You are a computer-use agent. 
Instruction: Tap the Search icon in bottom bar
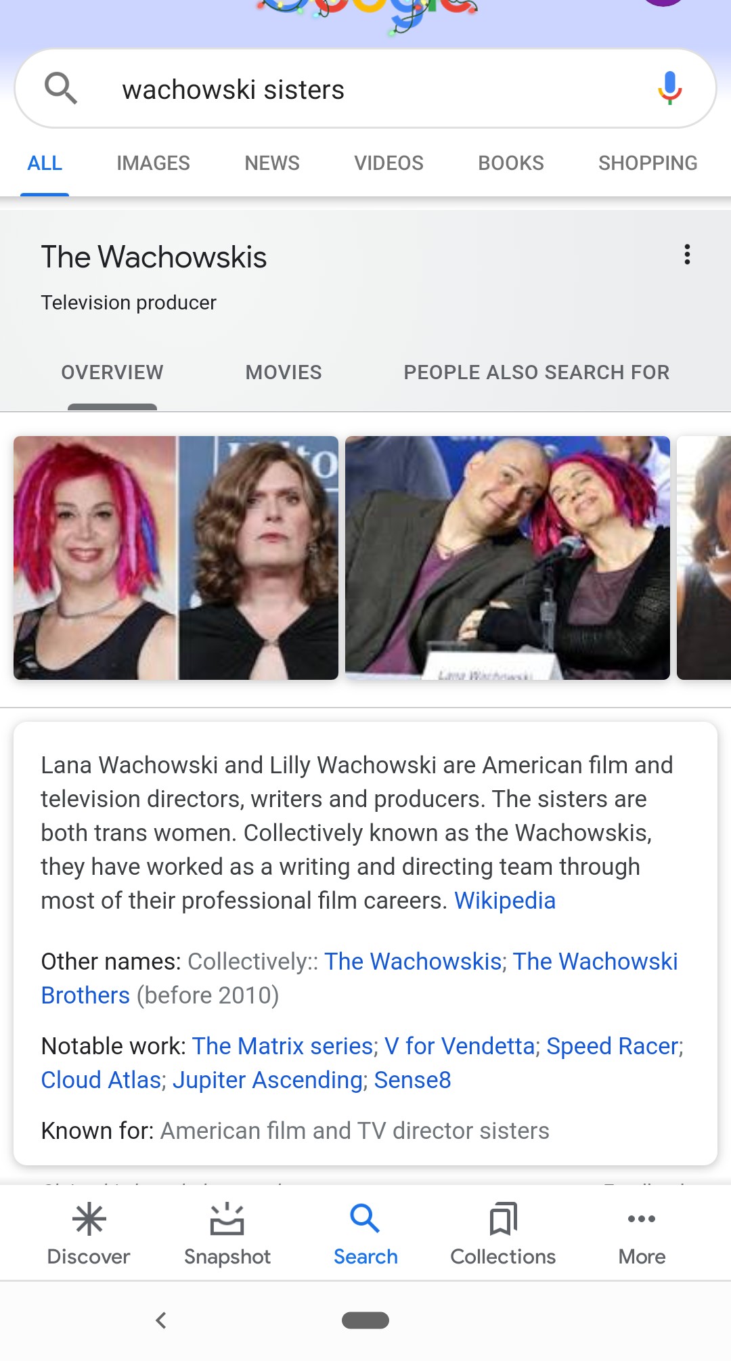(365, 1219)
